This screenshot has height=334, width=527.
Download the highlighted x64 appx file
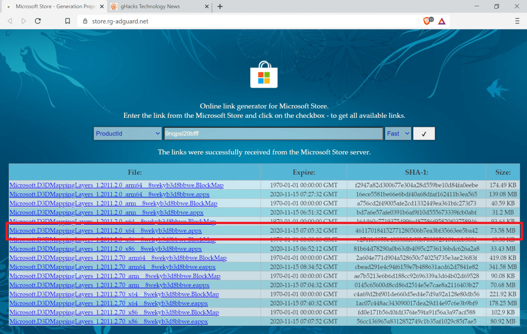point(106,231)
